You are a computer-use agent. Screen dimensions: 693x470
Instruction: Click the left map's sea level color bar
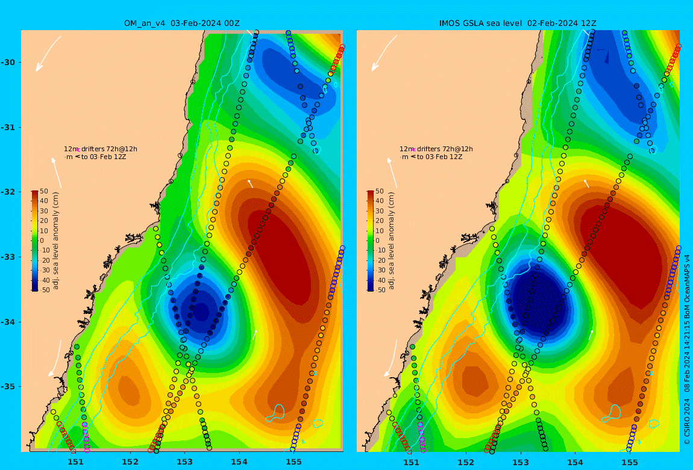35,241
